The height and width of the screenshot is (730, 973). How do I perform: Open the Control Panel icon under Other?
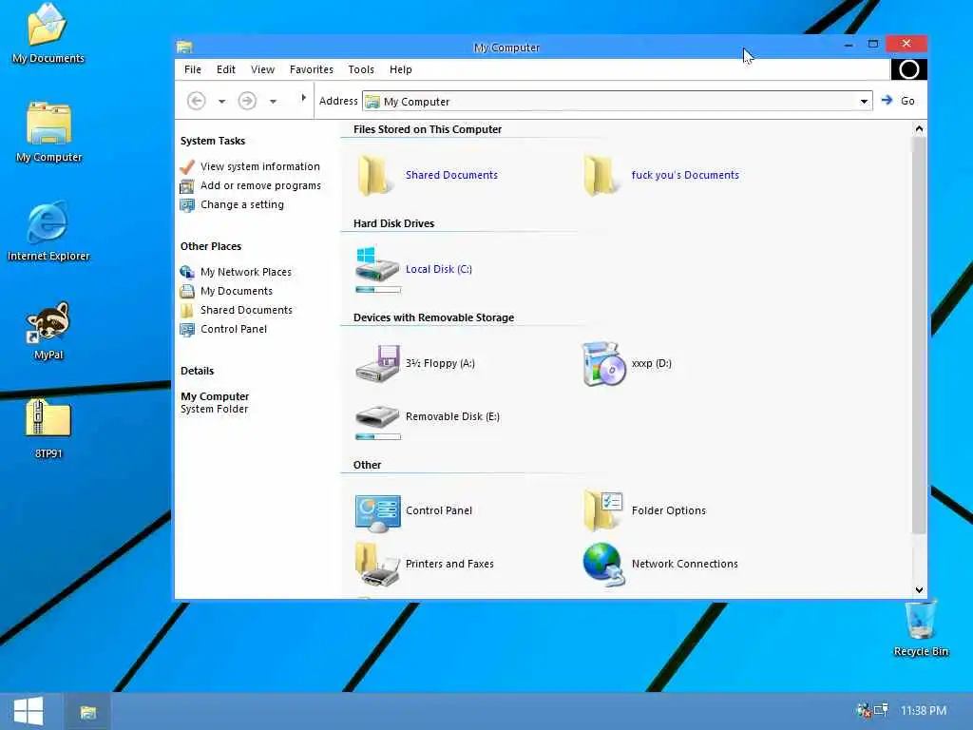tap(377, 512)
